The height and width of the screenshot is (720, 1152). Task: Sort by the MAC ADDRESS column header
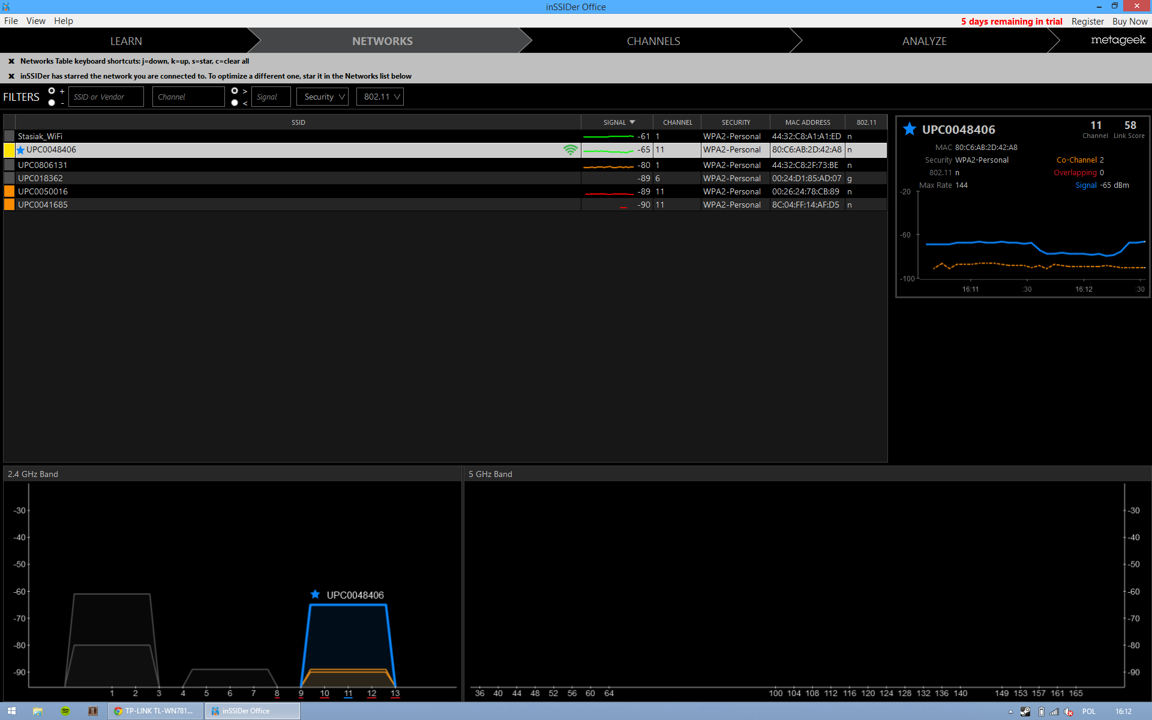pyautogui.click(x=808, y=122)
